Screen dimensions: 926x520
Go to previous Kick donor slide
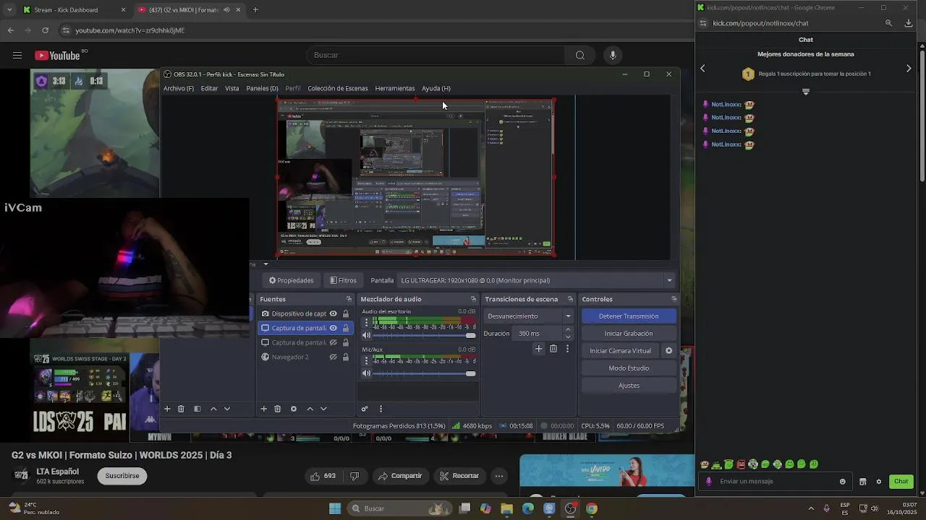(702, 69)
